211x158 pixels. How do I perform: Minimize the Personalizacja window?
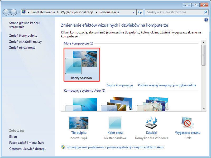tap(187, 5)
